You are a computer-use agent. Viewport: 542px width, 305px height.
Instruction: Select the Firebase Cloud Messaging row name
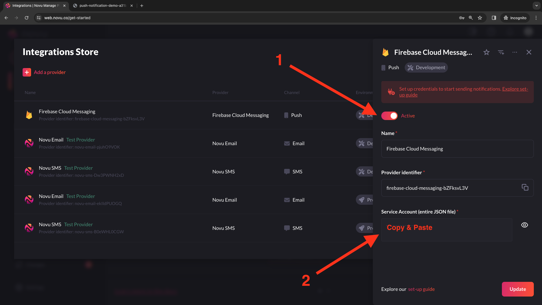(67, 112)
